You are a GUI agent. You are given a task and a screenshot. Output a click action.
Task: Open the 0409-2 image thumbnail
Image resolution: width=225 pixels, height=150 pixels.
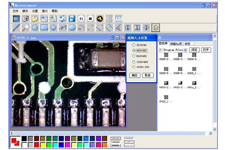point(166,55)
